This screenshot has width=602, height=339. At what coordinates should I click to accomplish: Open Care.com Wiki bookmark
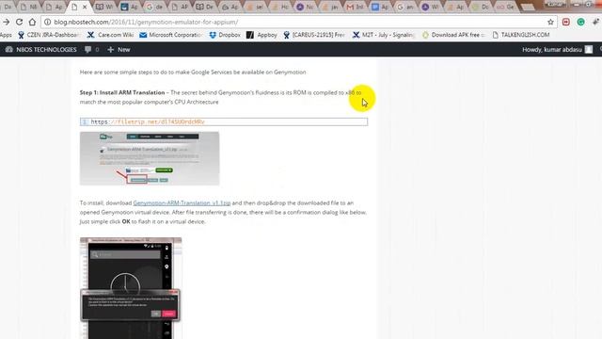click(110, 35)
